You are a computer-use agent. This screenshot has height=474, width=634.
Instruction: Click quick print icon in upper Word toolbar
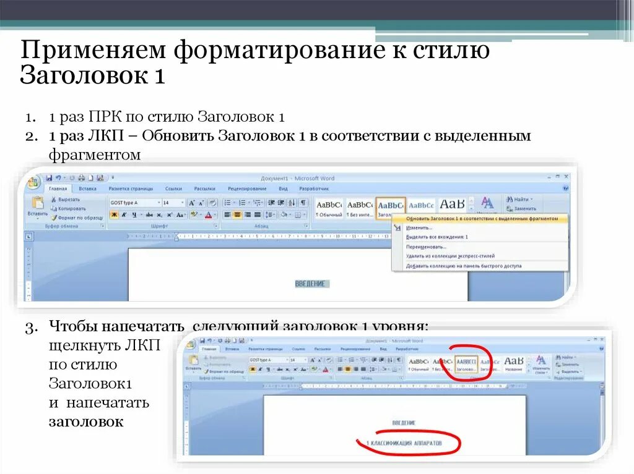(x=82, y=177)
